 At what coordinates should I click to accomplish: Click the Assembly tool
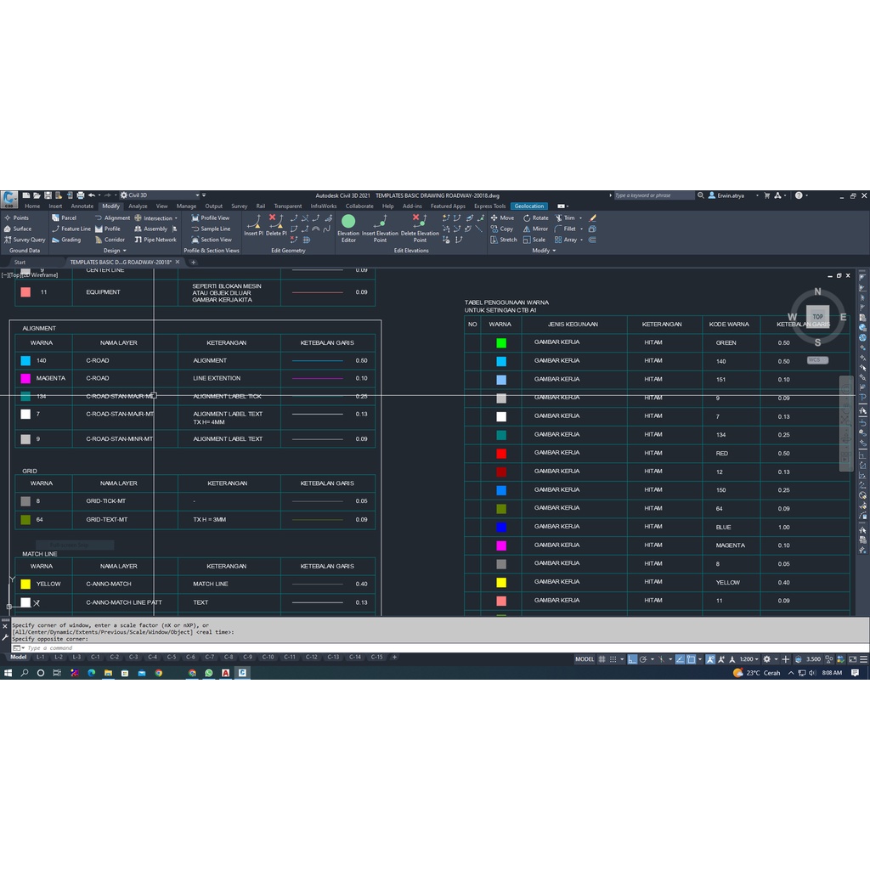(151, 229)
